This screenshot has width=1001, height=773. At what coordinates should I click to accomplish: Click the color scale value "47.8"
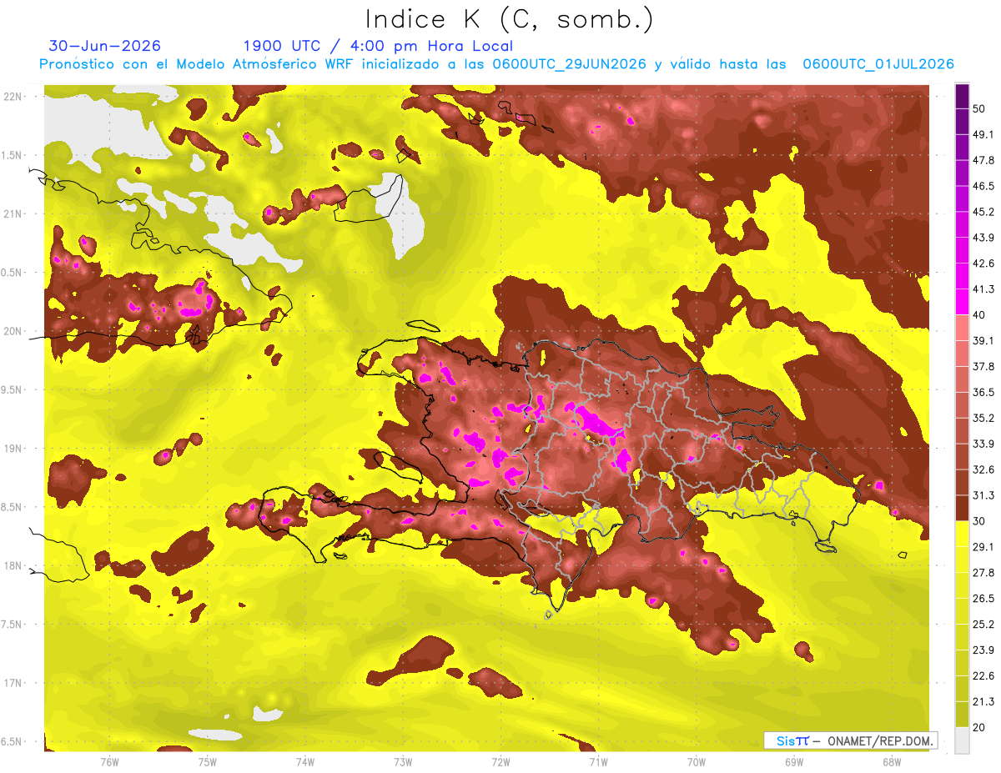(983, 160)
